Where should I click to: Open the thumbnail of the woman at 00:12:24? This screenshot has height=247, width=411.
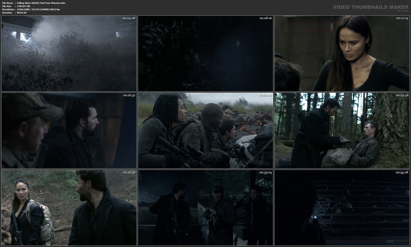point(342,54)
